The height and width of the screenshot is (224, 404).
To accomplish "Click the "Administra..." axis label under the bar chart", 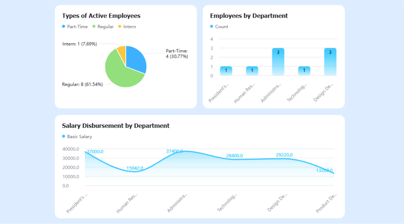I will tap(271, 93).
